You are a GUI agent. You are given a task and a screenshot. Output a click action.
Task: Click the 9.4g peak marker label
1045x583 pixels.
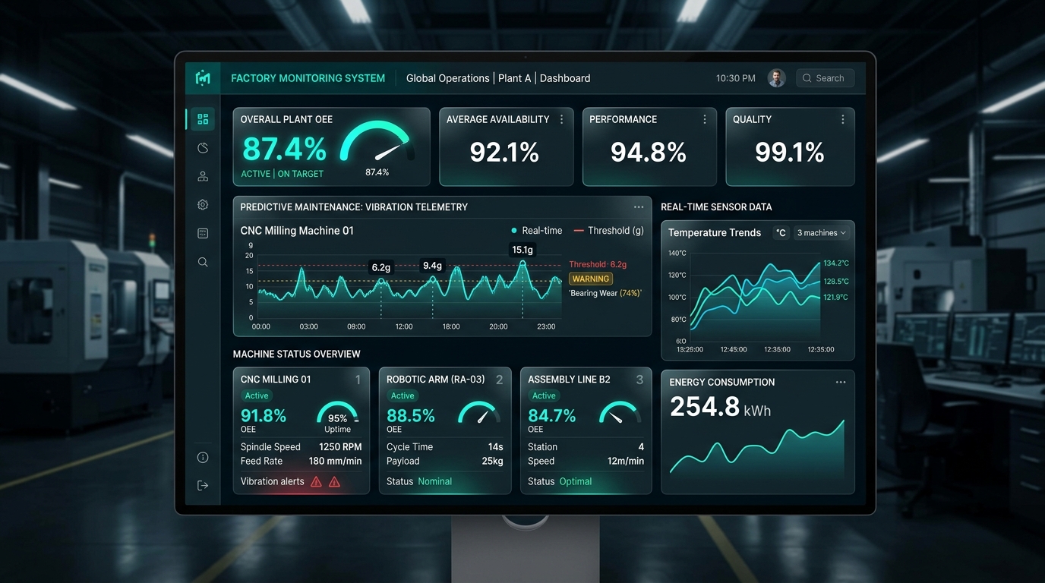[x=432, y=266]
